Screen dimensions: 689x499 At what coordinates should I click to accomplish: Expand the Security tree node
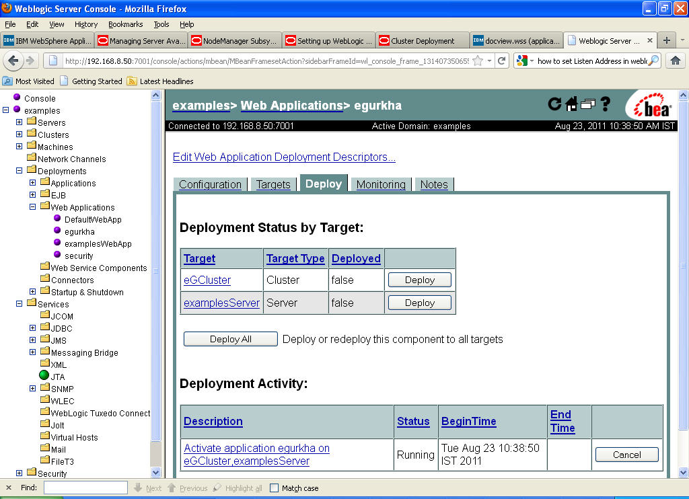(20, 473)
